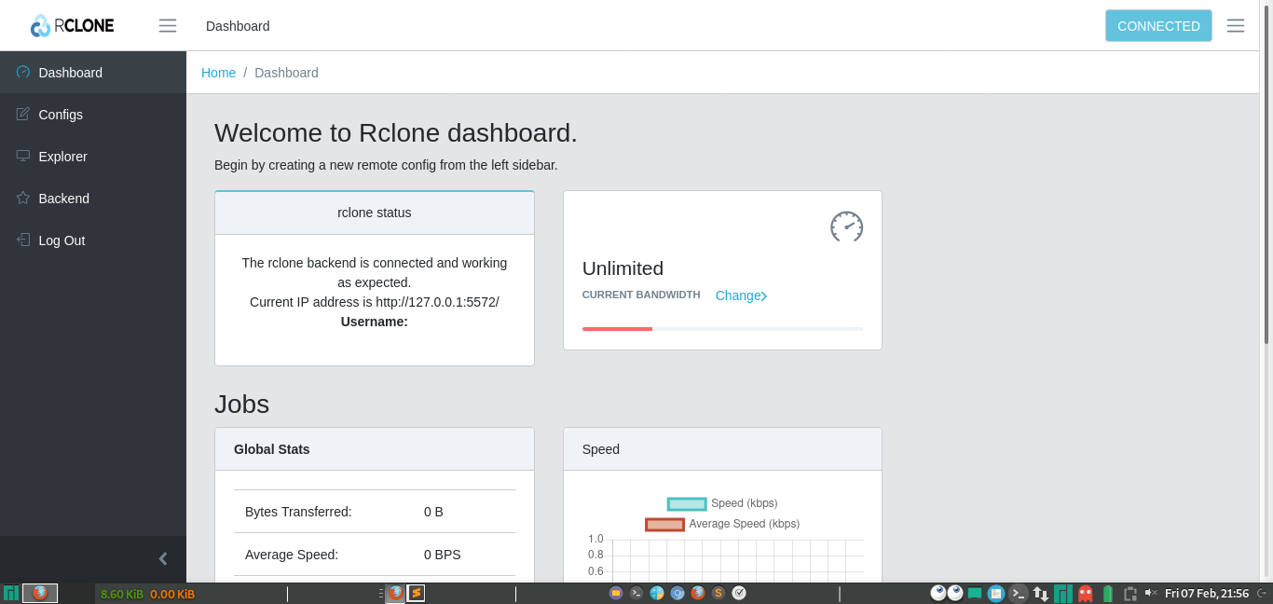Click the Unlimited bandwidth value
The image size is (1273, 604).
coord(623,268)
